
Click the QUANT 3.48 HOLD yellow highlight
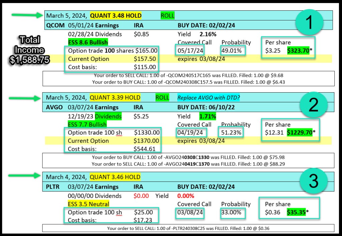116,16
